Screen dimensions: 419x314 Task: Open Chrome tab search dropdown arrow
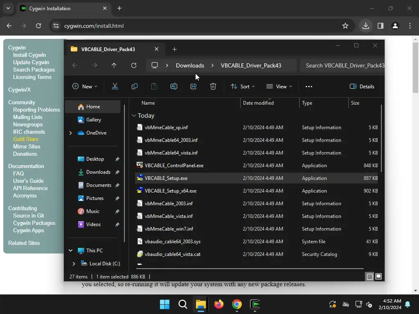8,8
